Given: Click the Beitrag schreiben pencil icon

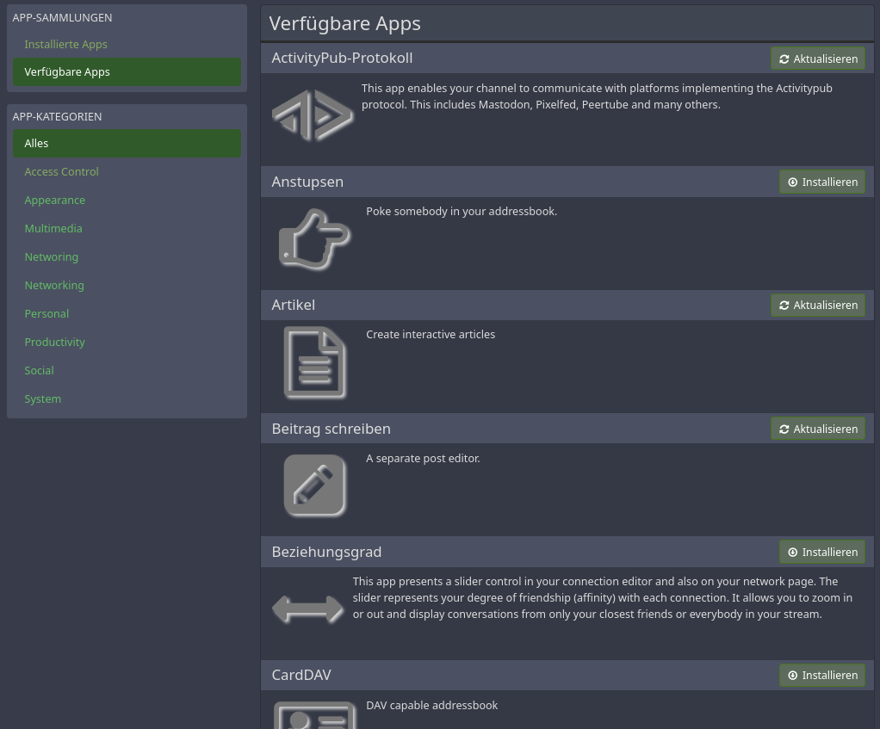Looking at the screenshot, I should pos(314,486).
